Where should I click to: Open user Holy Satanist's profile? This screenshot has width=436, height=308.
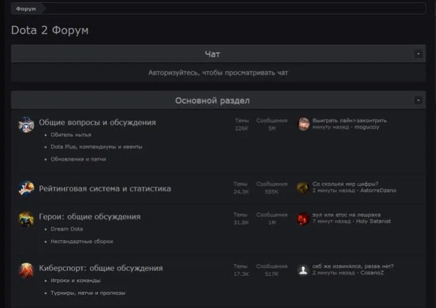pyautogui.click(x=373, y=222)
